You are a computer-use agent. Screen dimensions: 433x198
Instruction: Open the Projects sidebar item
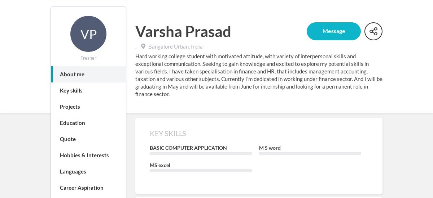coord(88,107)
